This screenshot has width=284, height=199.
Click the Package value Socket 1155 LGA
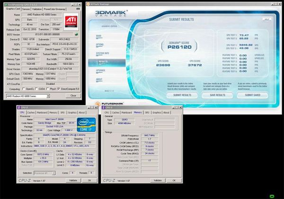pyautogui.click(x=55, y=127)
